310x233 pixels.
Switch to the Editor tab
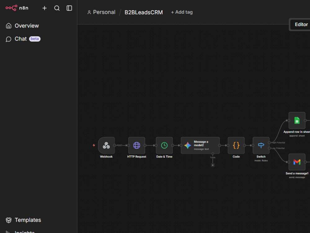click(301, 25)
